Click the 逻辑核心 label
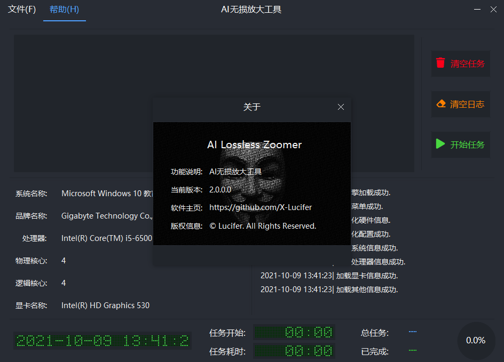The height and width of the screenshot is (362, 504). coord(31,283)
